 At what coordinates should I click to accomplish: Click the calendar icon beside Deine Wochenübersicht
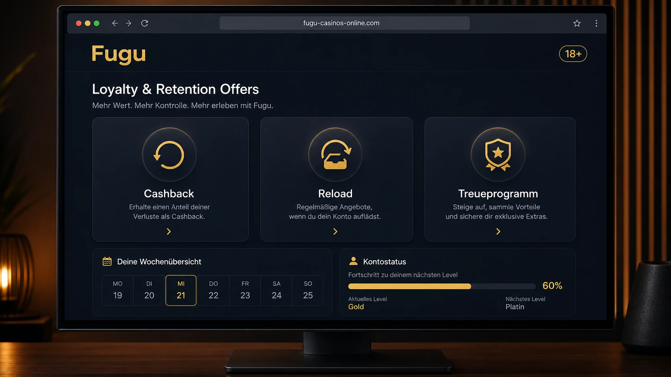[x=107, y=262]
